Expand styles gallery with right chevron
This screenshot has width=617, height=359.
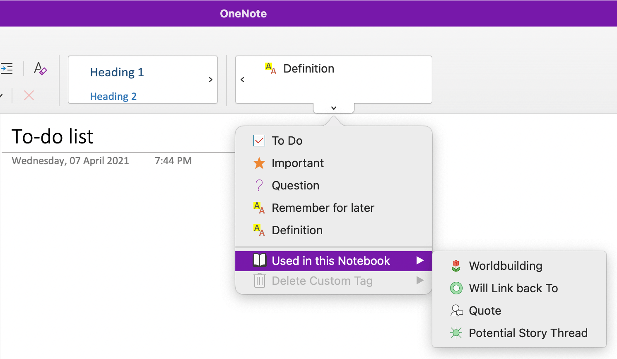pos(210,80)
